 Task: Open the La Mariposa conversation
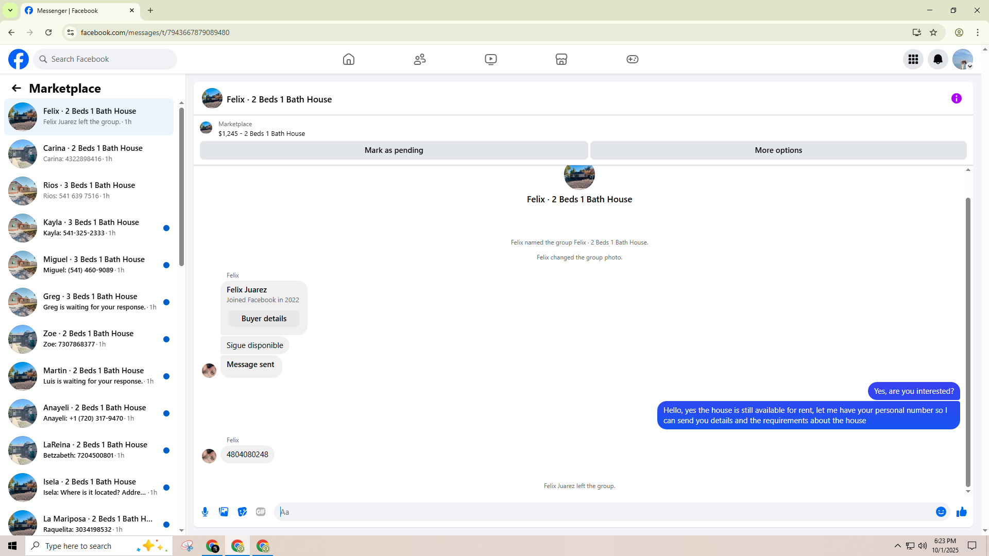click(x=89, y=521)
